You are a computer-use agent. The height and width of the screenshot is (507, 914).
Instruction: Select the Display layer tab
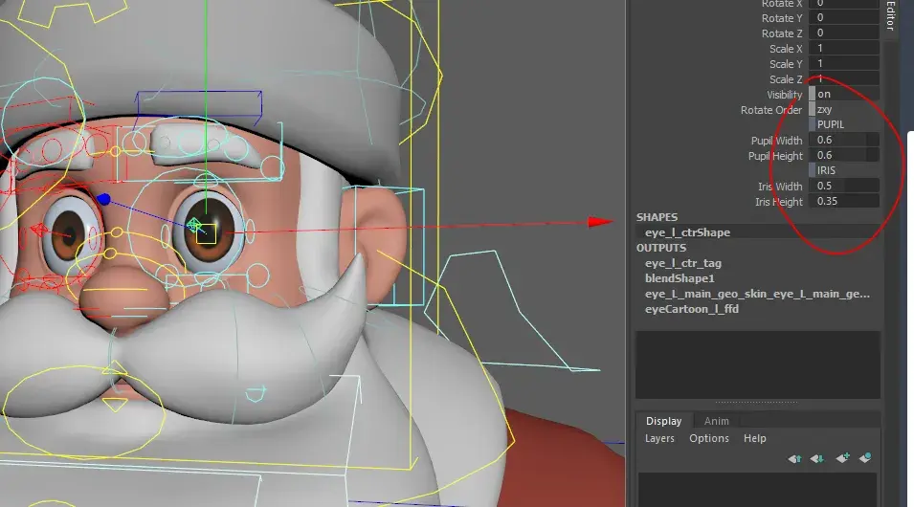point(663,421)
